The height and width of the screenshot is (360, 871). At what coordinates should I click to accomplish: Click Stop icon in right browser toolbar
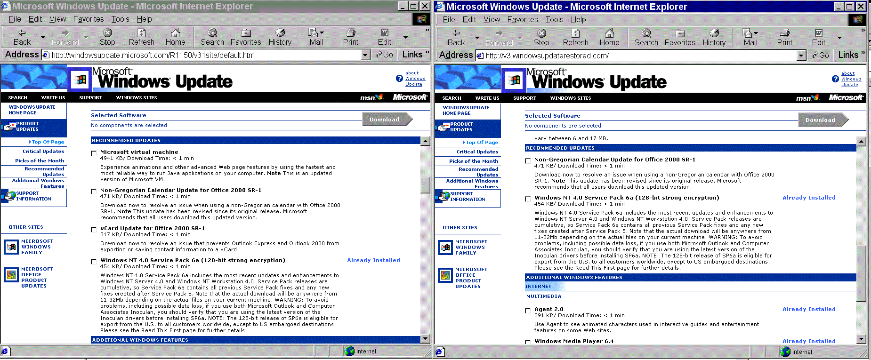point(541,33)
